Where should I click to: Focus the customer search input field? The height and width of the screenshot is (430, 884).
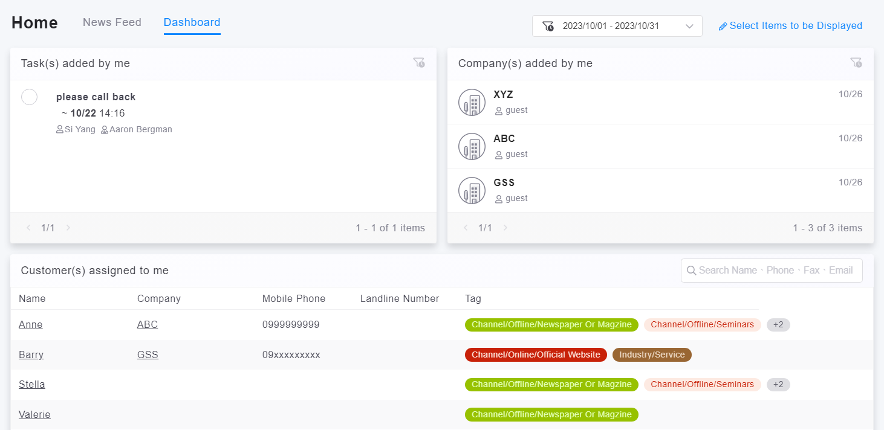[777, 271]
